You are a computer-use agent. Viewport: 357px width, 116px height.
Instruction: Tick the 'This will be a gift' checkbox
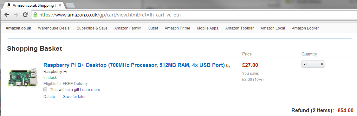45,89
